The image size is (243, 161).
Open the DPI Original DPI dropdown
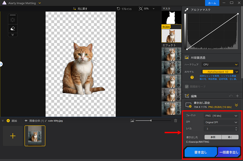221,122
